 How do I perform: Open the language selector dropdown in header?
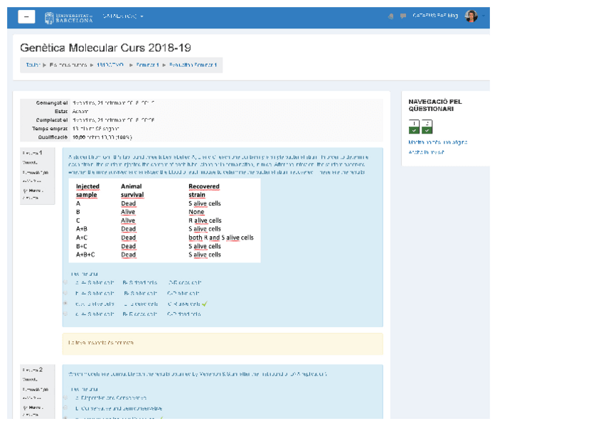pyautogui.click(x=122, y=16)
